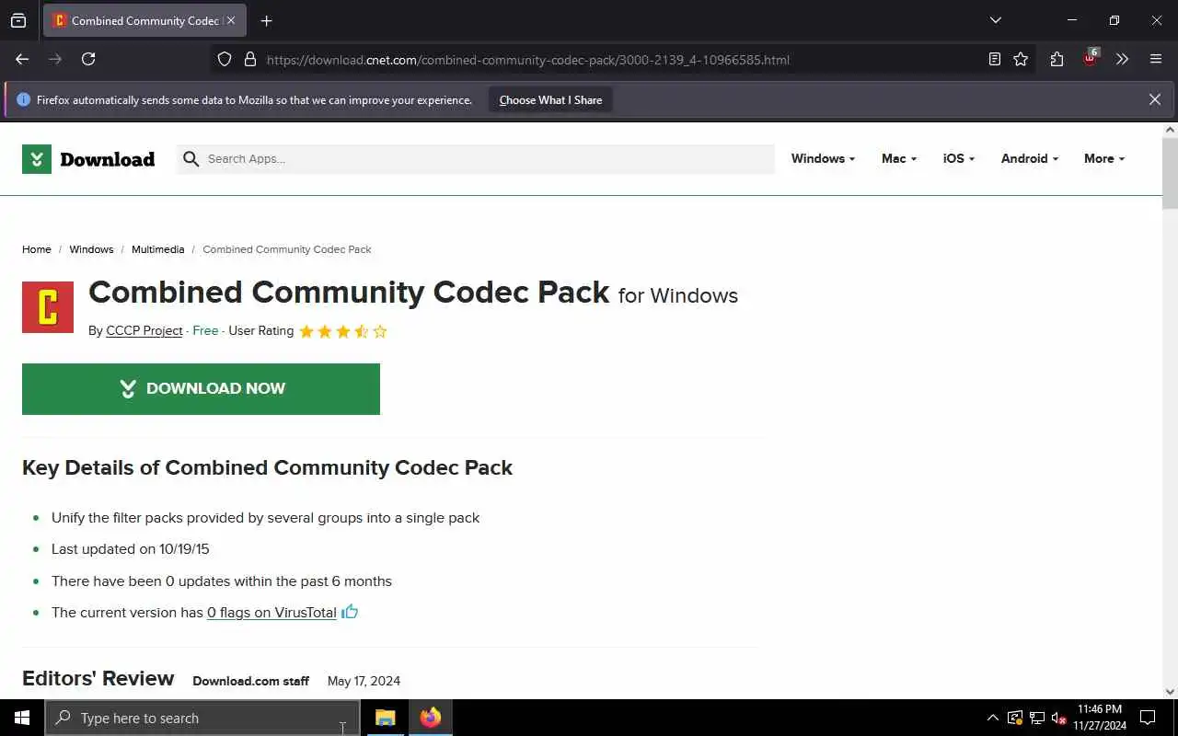Open a new tab with plus icon

266,20
